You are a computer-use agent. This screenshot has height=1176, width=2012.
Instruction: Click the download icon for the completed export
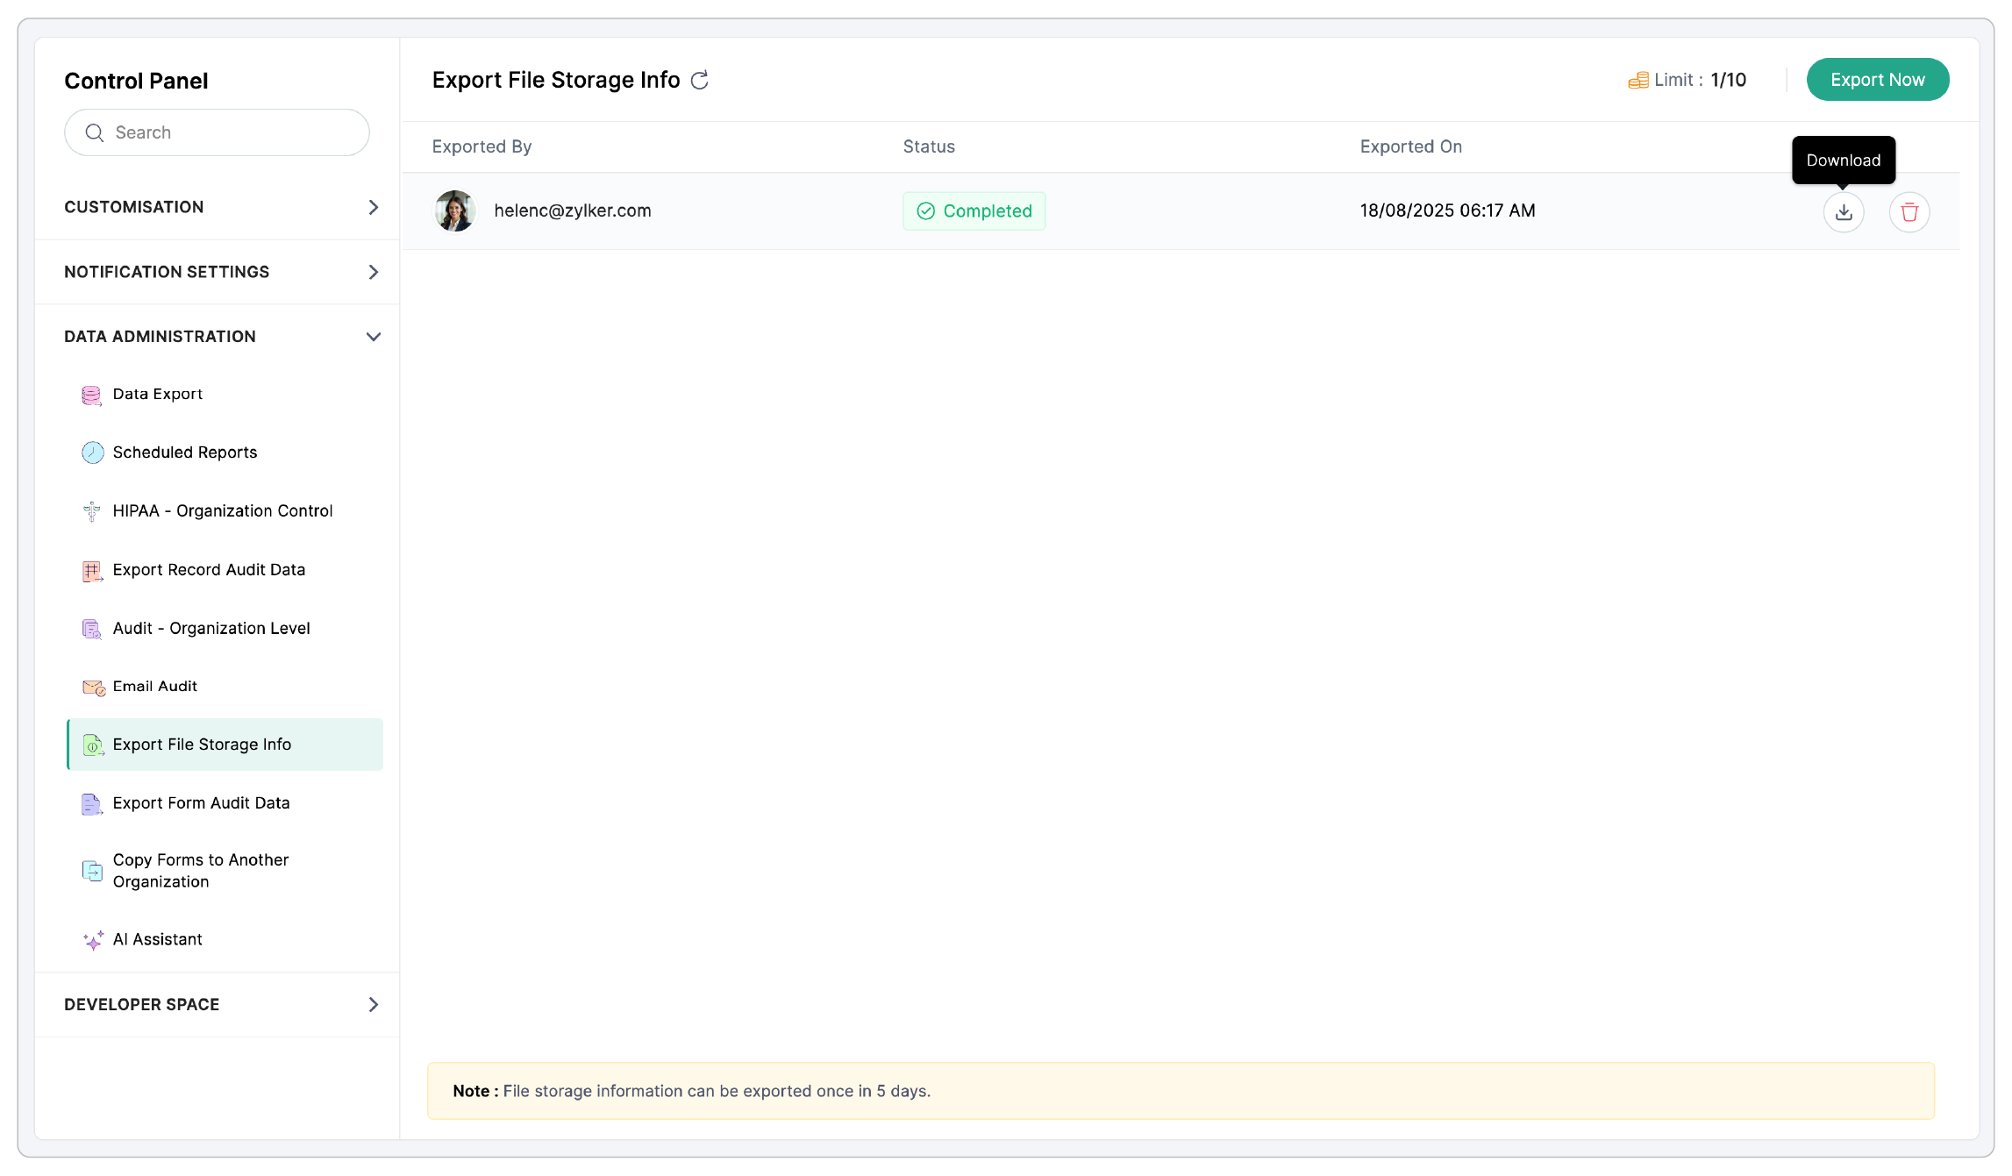click(x=1844, y=211)
